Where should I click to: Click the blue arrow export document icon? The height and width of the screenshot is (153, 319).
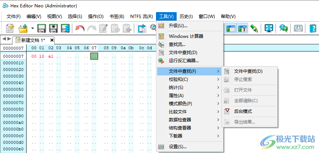(x=142, y=28)
